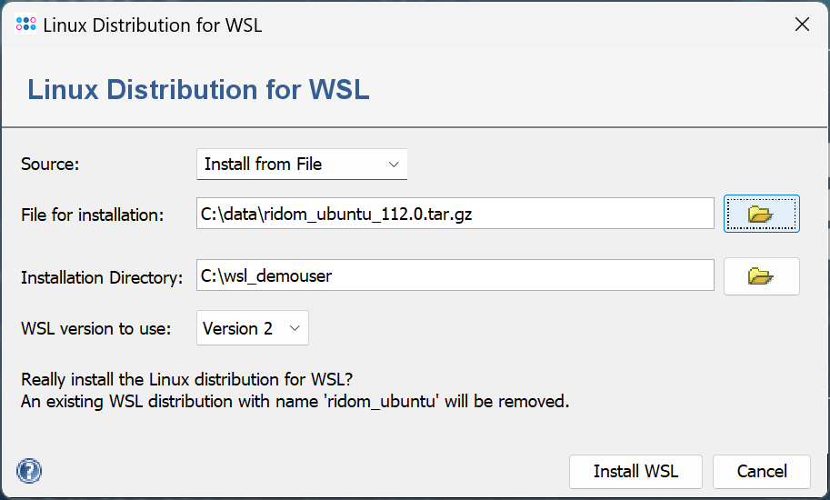Click the WSL version to use label
This screenshot has width=830, height=500.
[95, 329]
